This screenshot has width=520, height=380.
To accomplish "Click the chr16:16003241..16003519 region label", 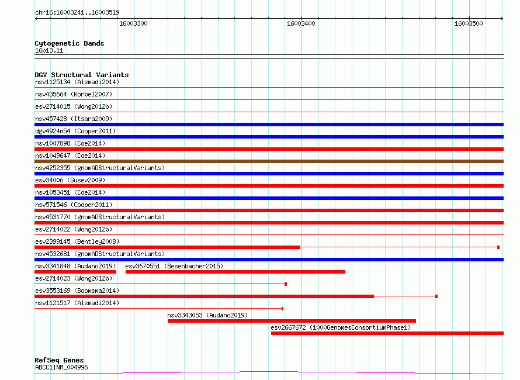I will tap(77, 13).
